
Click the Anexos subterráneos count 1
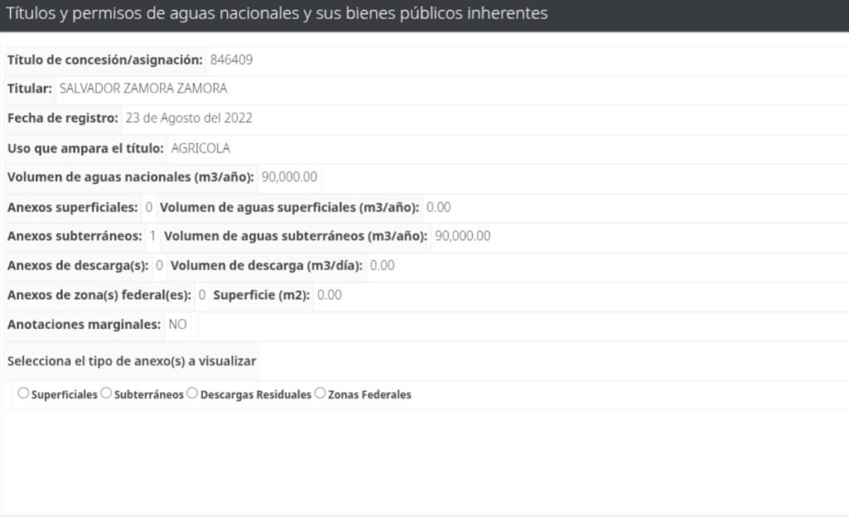tap(153, 236)
